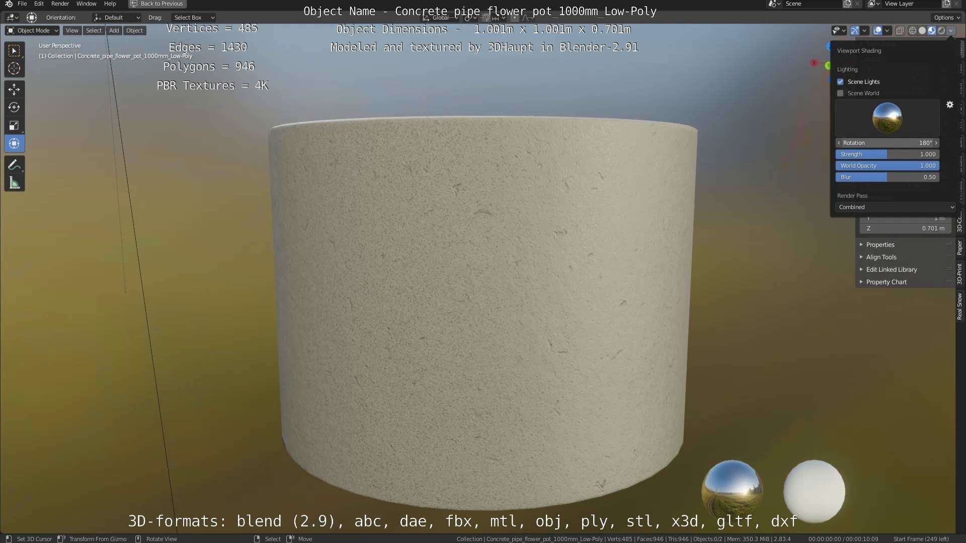Switch to the 3D-Print sidebar tab
966x543 pixels.
[959, 274]
